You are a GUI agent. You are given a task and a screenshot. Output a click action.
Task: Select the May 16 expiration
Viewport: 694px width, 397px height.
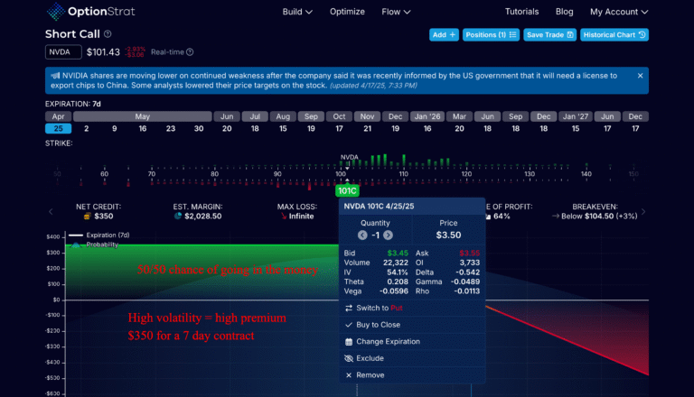click(143, 129)
